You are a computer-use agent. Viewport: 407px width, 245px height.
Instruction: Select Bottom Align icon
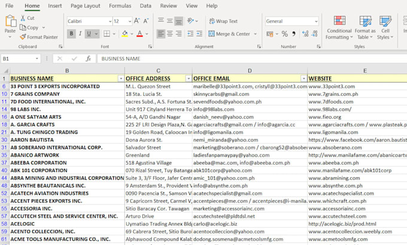tap(178, 21)
